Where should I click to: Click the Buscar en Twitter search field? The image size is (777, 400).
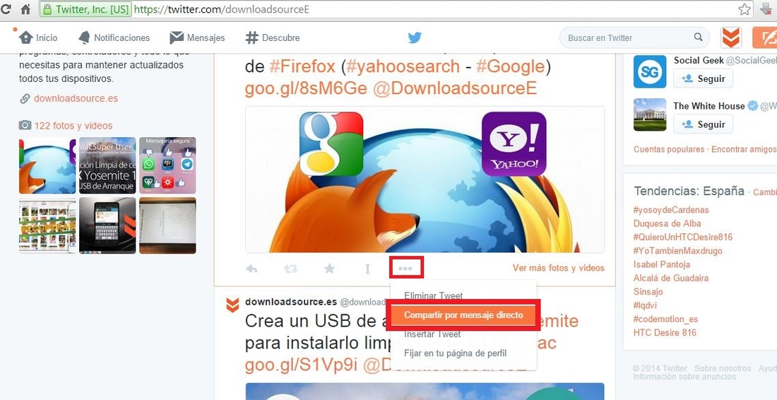(634, 37)
